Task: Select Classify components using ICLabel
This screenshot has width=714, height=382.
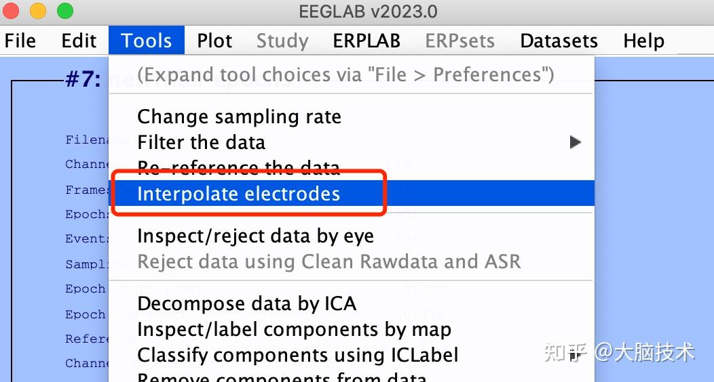Action: click(x=297, y=354)
